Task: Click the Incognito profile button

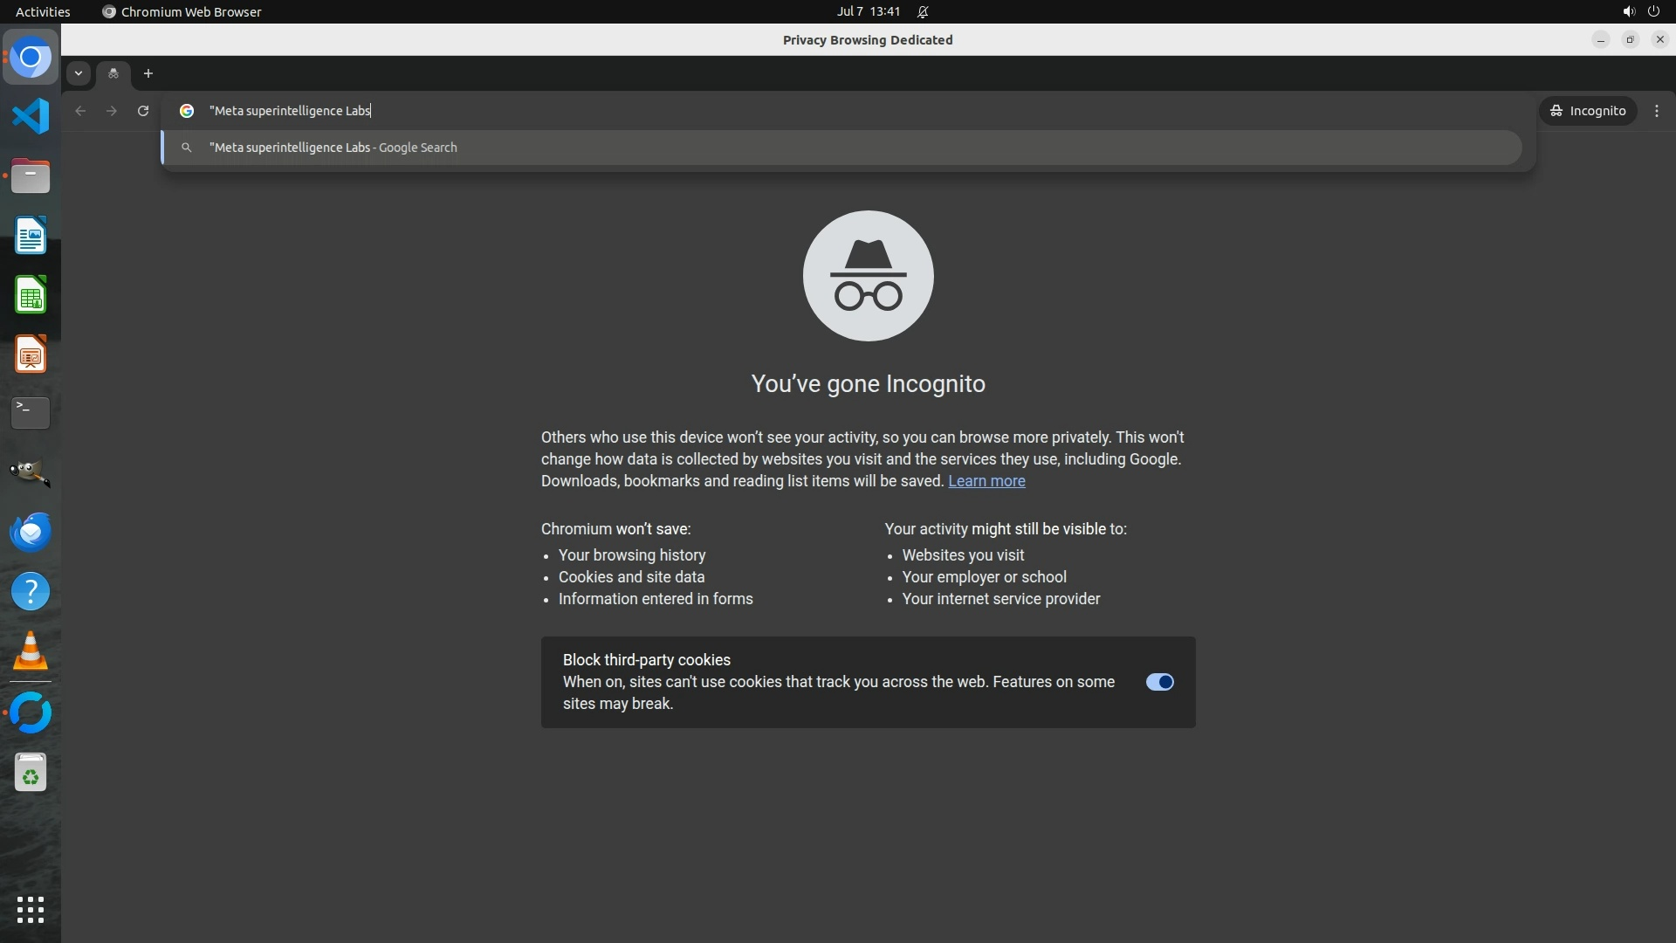Action: [x=1588, y=111]
